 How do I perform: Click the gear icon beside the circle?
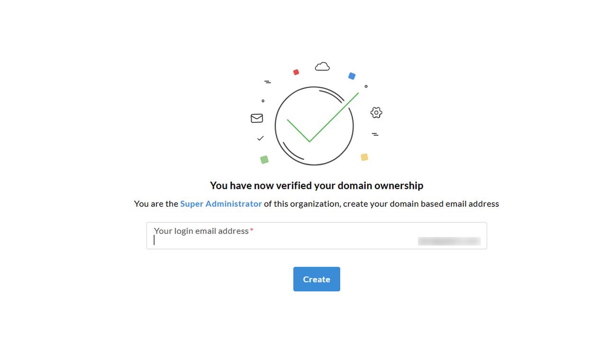click(x=376, y=112)
